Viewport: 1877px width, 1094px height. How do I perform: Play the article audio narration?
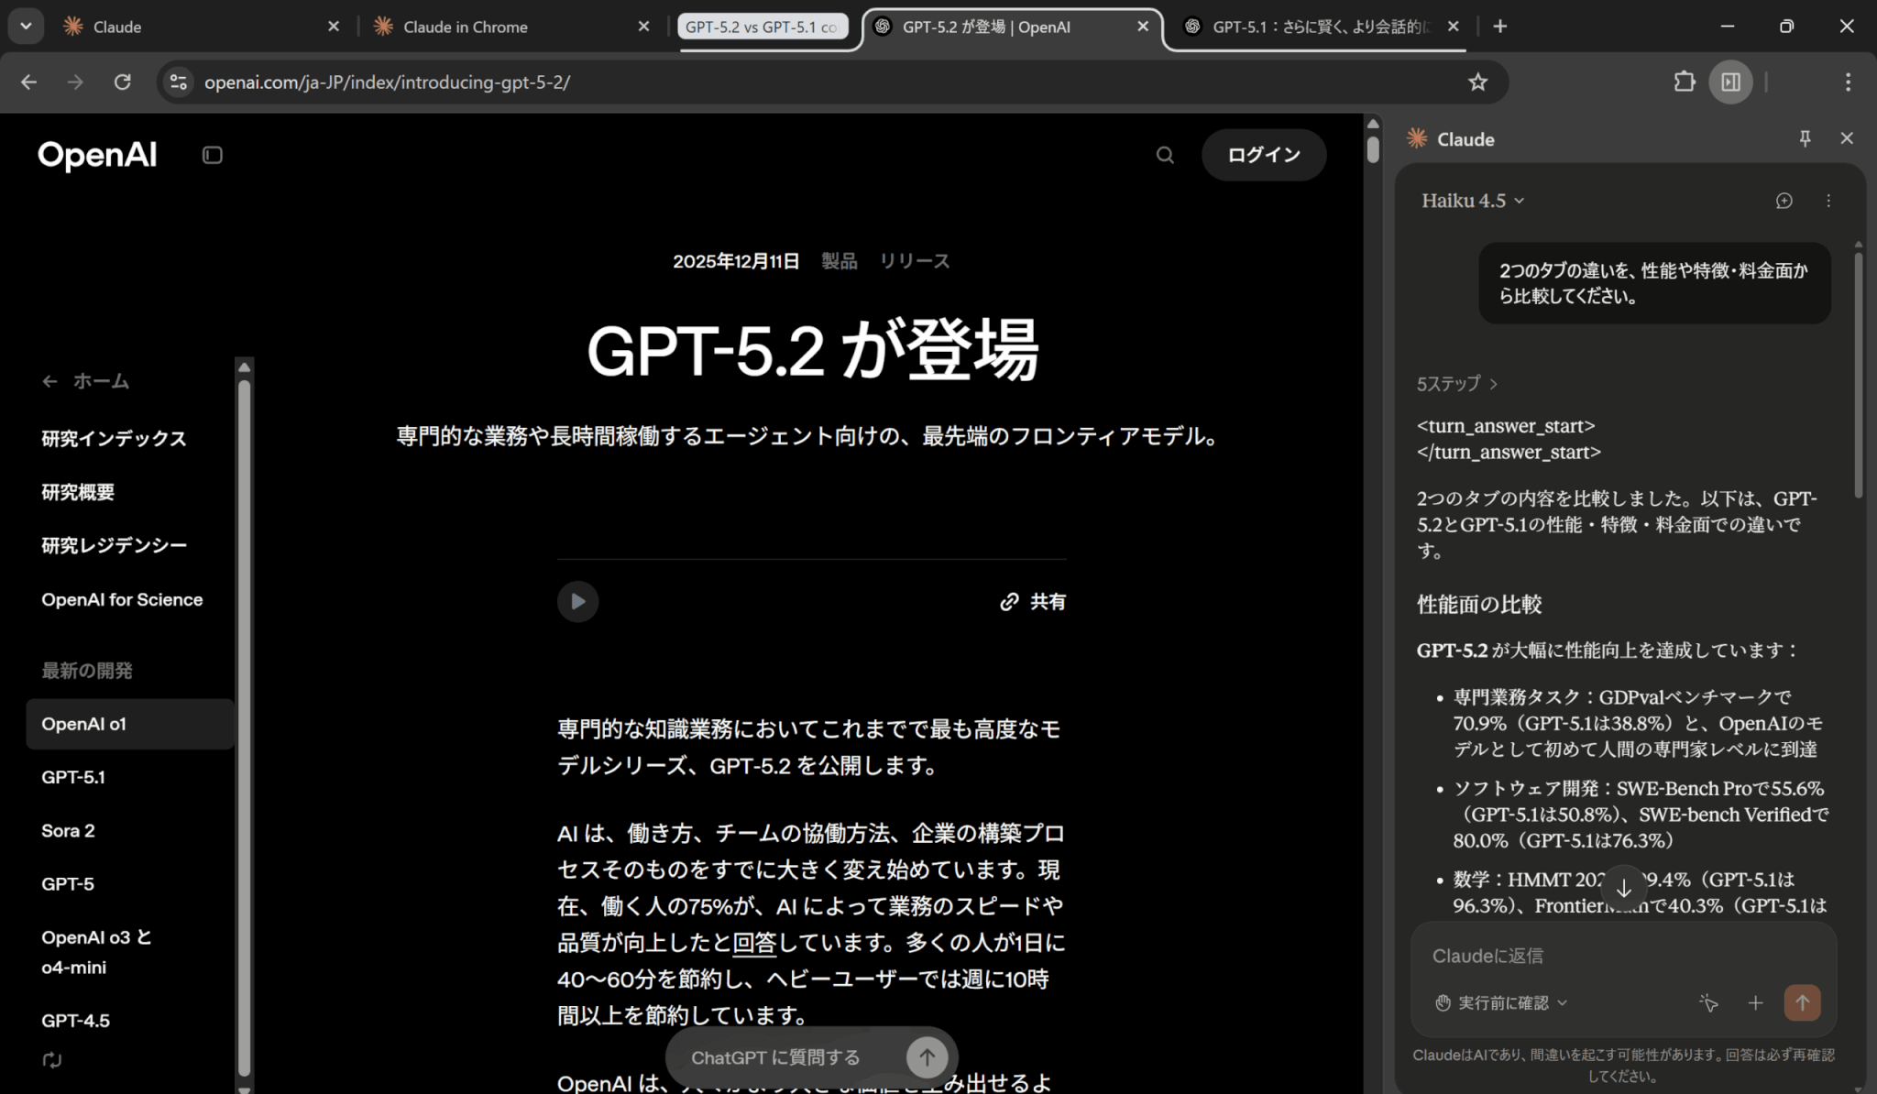pos(577,601)
